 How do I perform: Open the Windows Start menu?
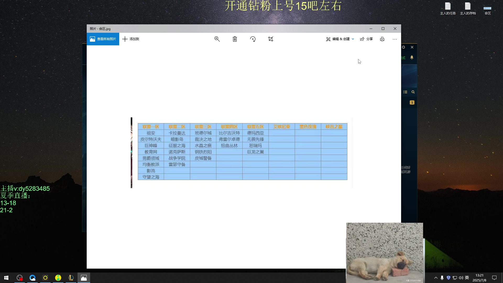coord(6,278)
